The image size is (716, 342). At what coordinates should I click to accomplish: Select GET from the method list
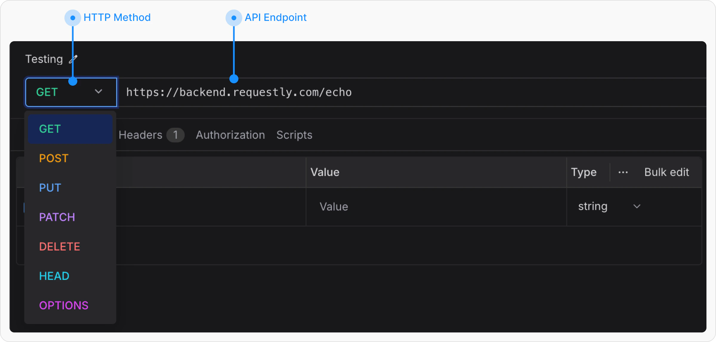click(50, 129)
